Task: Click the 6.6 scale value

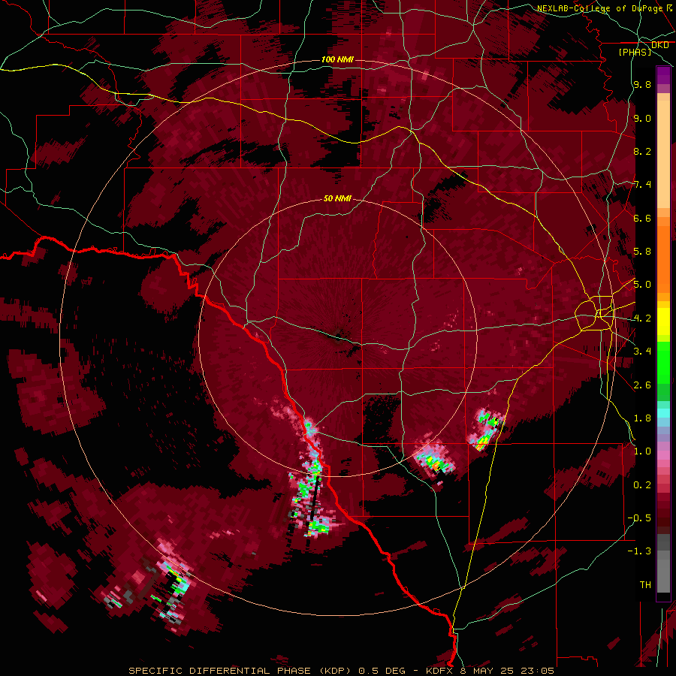Action: point(642,218)
